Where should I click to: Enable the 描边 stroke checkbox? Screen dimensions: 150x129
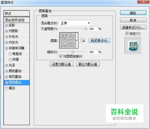[7, 89]
